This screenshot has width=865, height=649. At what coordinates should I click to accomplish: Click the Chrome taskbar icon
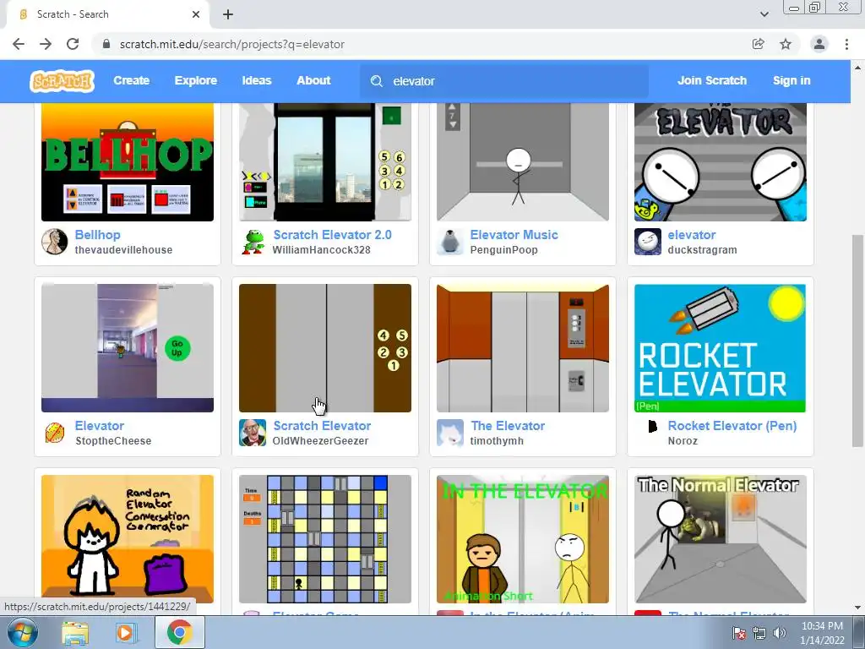coord(180,632)
